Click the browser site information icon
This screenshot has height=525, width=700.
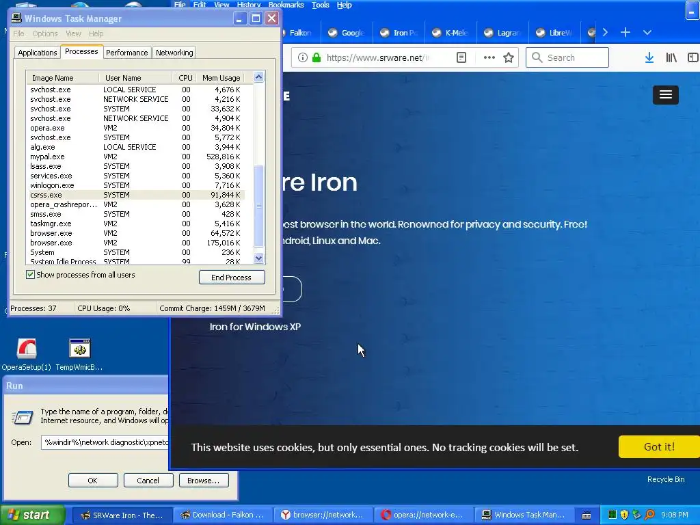point(303,57)
